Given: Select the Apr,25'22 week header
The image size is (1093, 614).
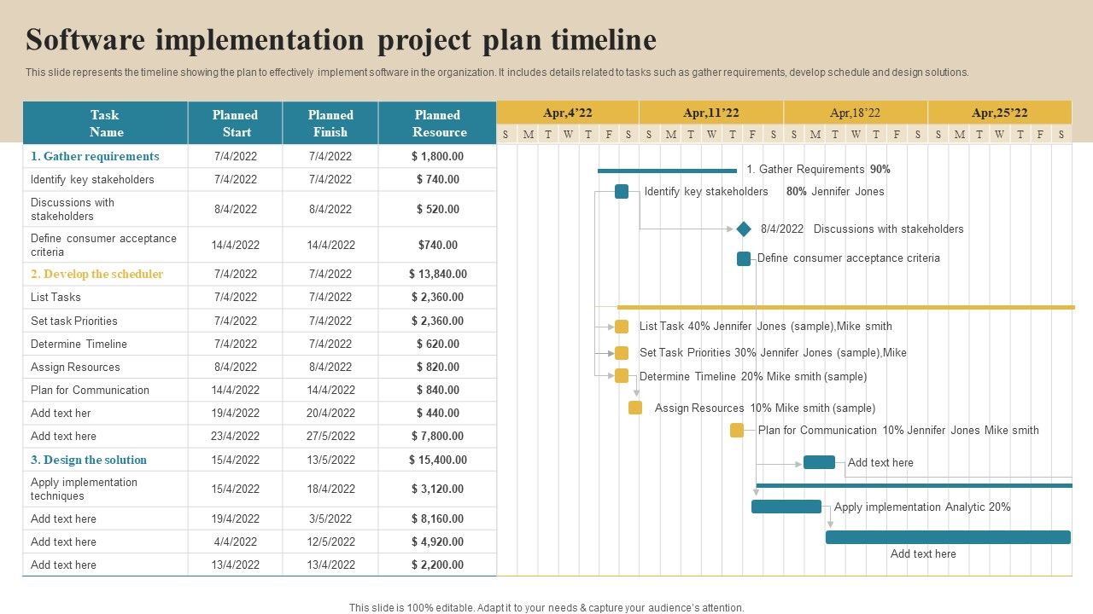Looking at the screenshot, I should pyautogui.click(x=1000, y=113).
